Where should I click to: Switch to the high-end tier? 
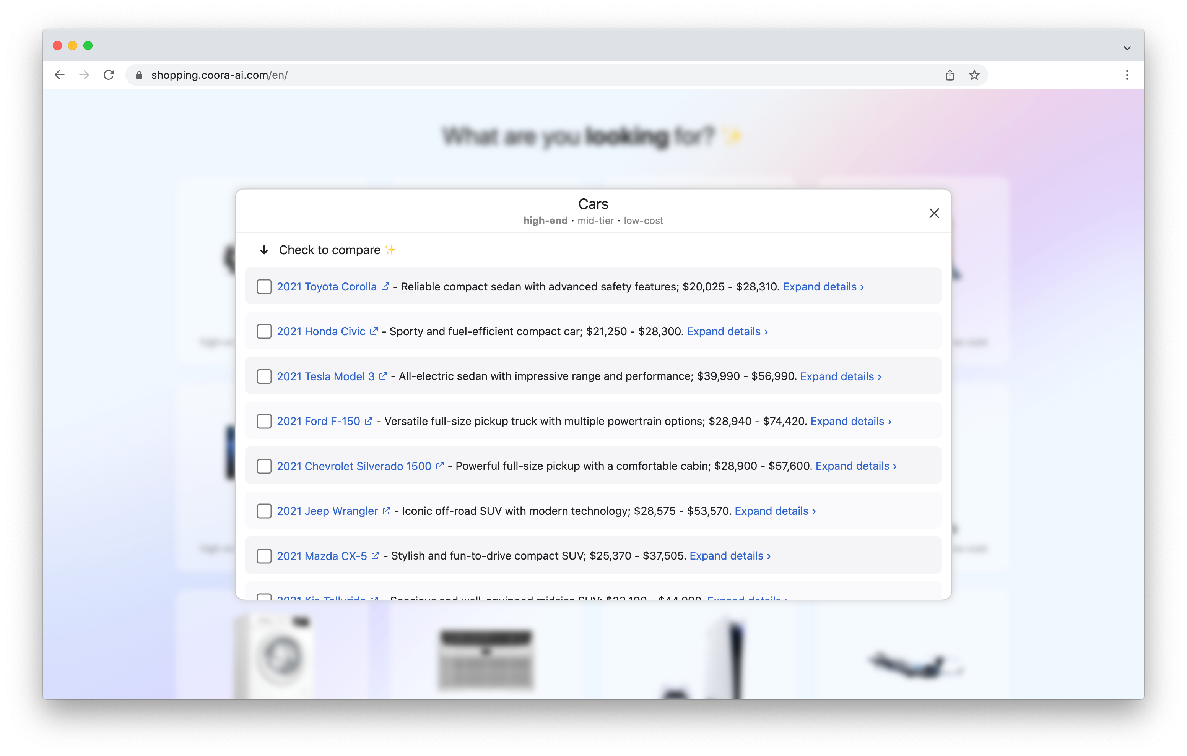(x=545, y=221)
